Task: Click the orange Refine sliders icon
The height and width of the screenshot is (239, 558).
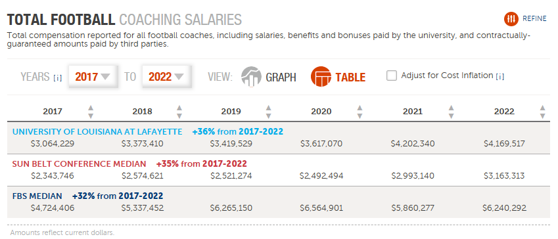Action: click(511, 19)
